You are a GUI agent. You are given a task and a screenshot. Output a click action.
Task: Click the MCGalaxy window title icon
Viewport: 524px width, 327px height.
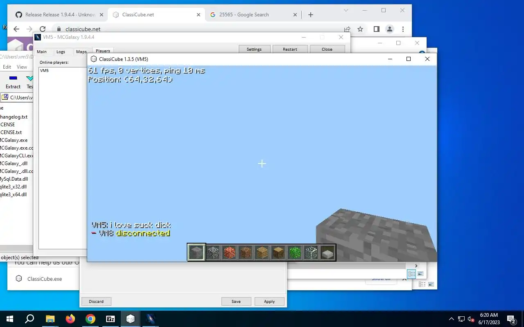click(x=38, y=37)
